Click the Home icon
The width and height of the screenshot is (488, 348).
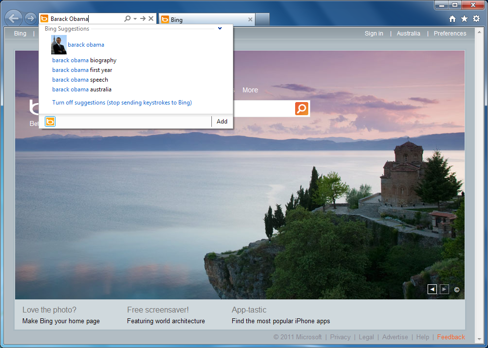click(452, 19)
